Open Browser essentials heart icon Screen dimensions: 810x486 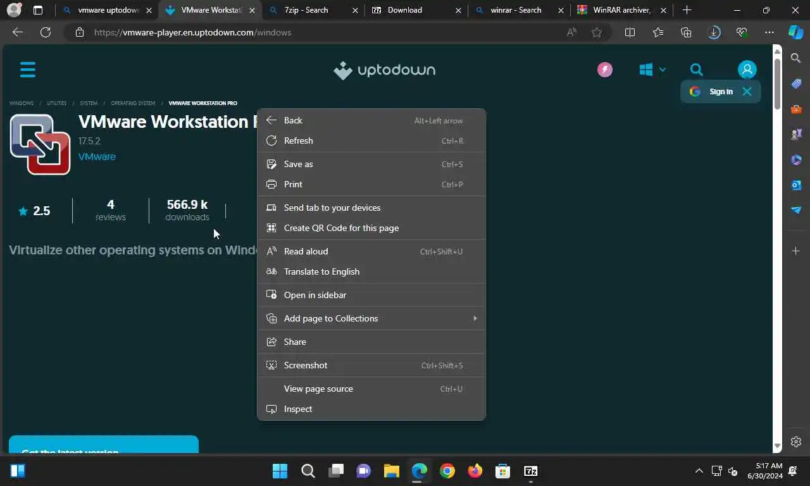(742, 32)
